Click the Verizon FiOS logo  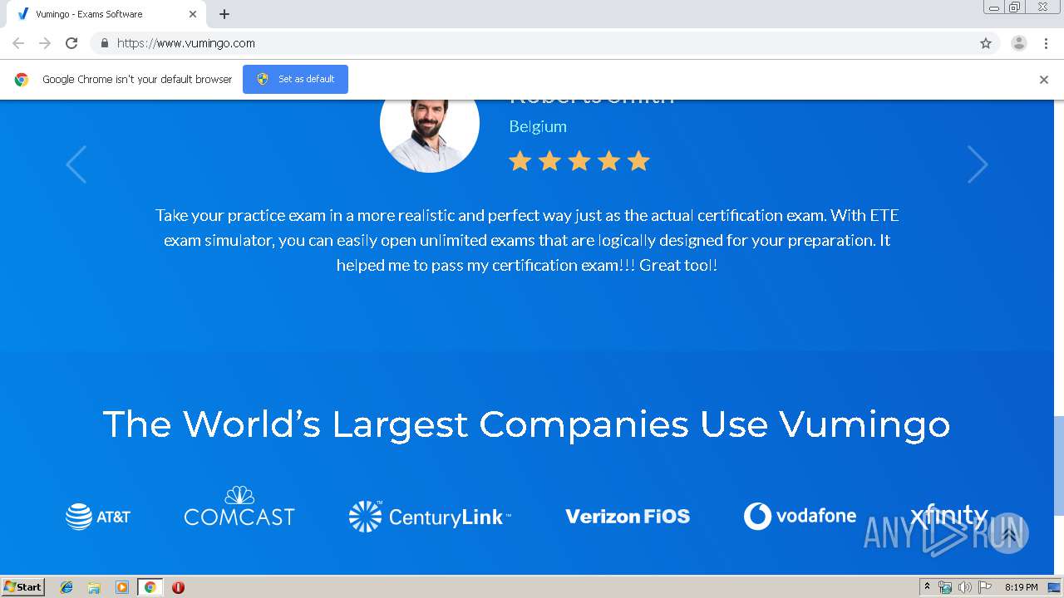pyautogui.click(x=628, y=517)
